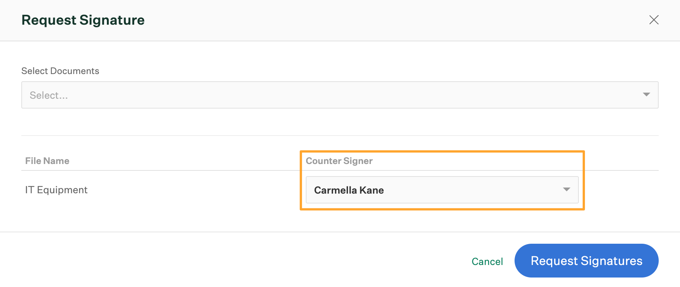Click the caret arrow in Select Documents

pyautogui.click(x=646, y=95)
